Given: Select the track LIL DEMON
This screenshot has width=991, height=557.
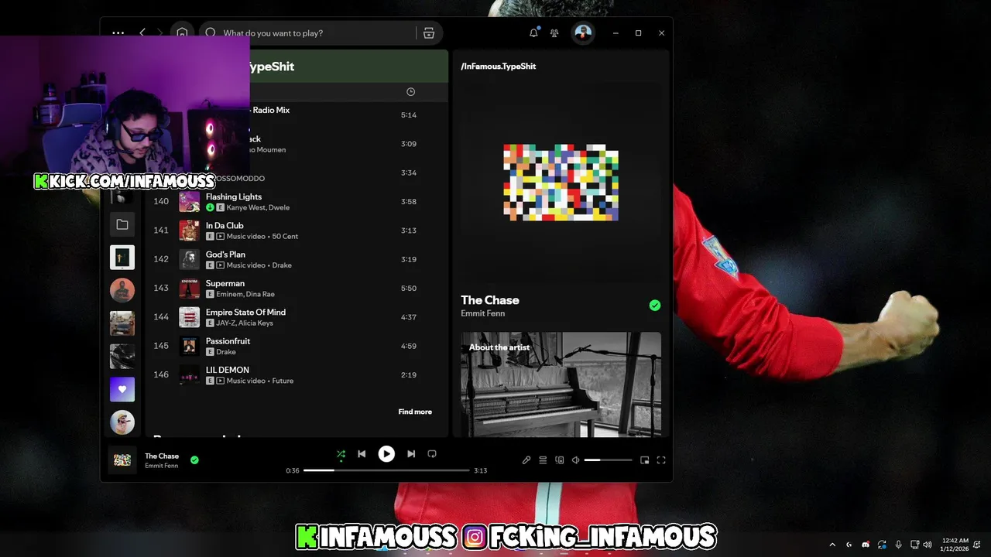Looking at the screenshot, I should [x=227, y=370].
